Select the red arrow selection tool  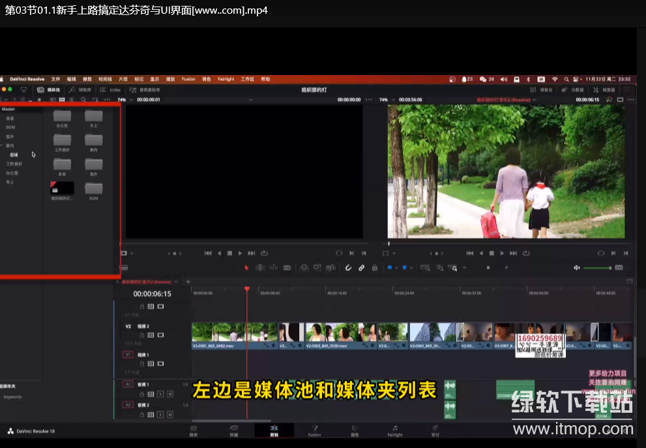pos(246,267)
